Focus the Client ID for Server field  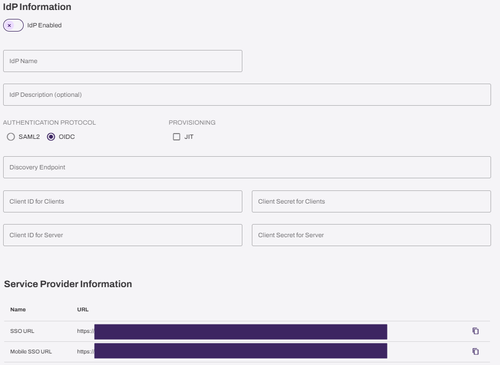(x=123, y=235)
